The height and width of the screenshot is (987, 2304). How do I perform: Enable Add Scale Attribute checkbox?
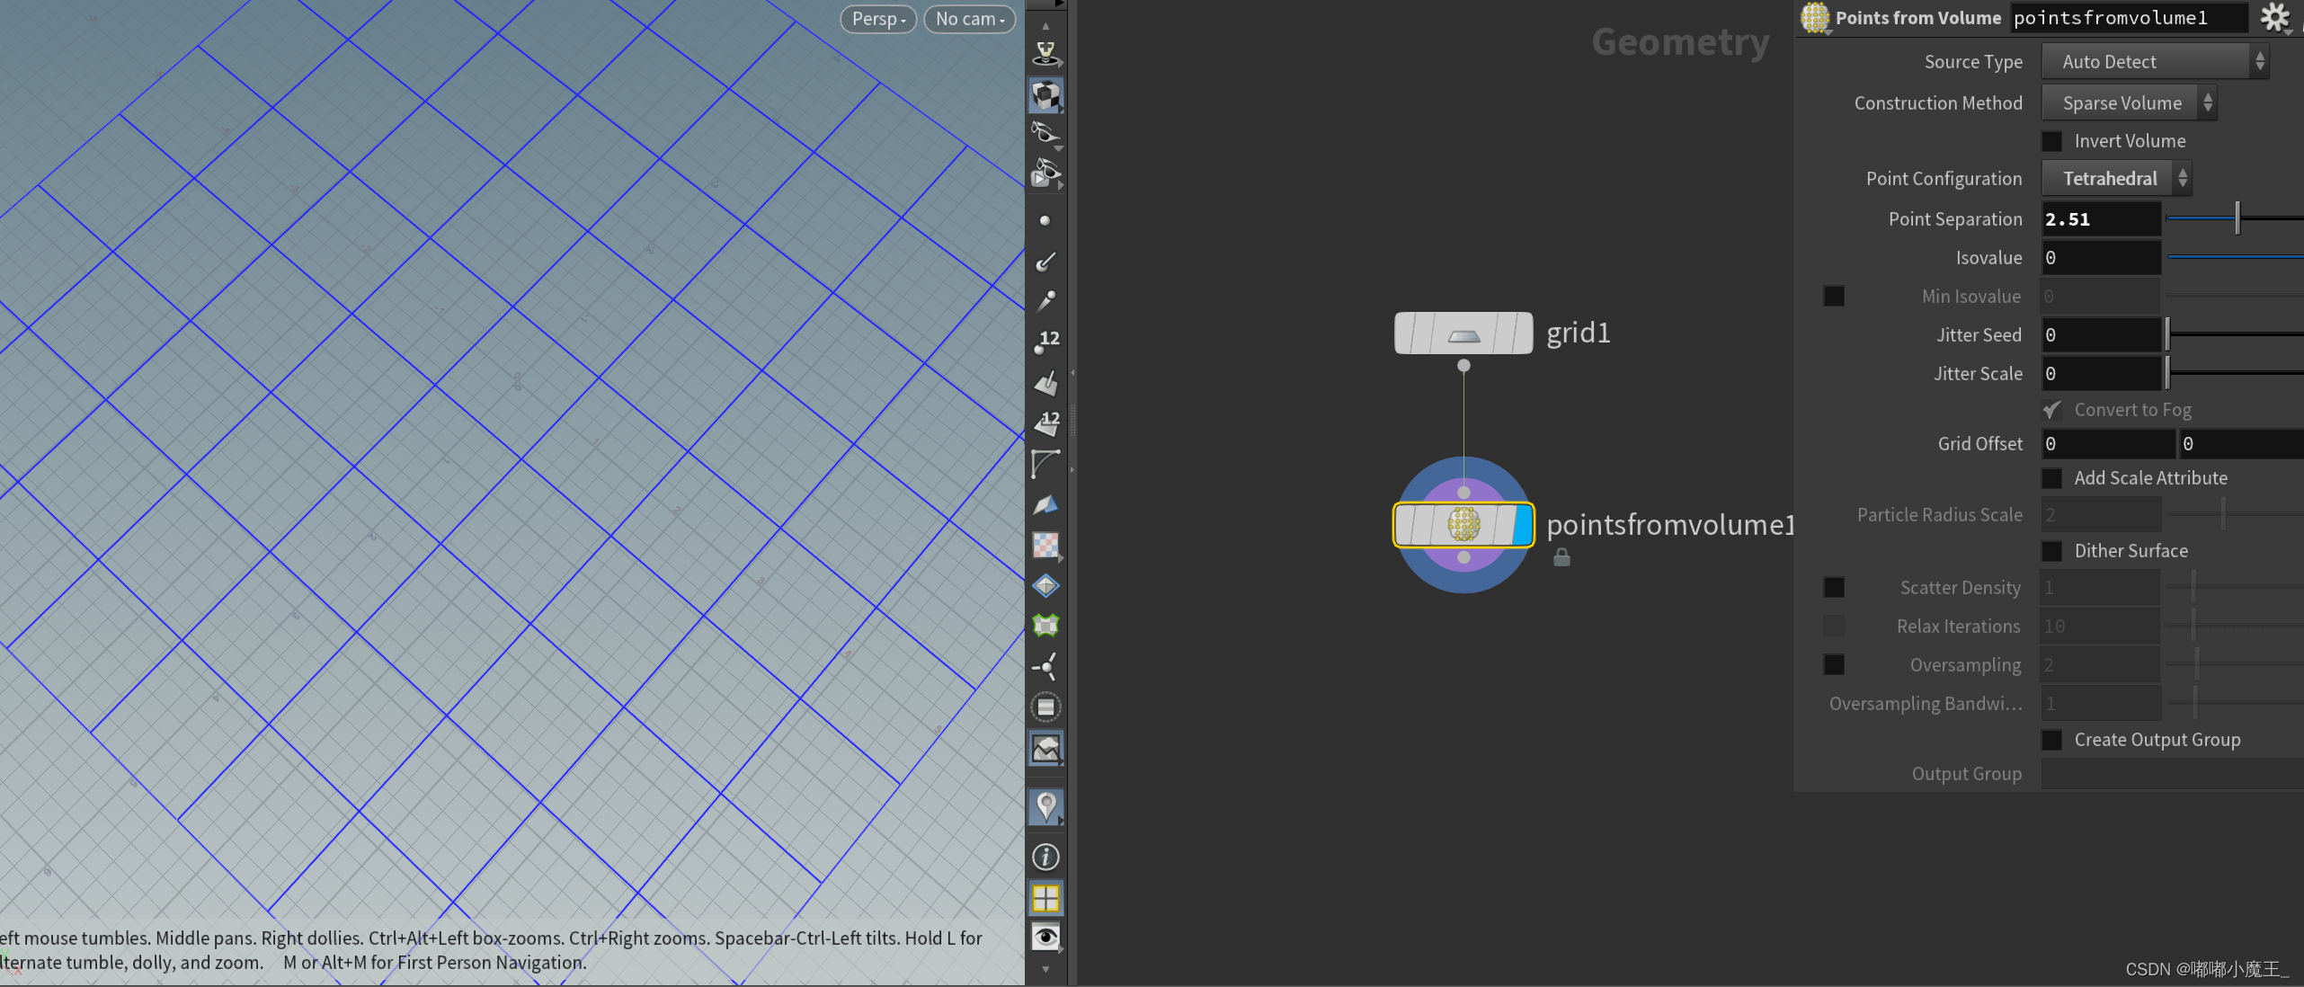coord(2051,478)
